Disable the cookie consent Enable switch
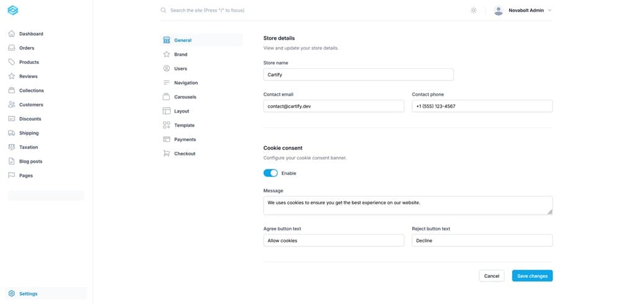 click(x=270, y=173)
